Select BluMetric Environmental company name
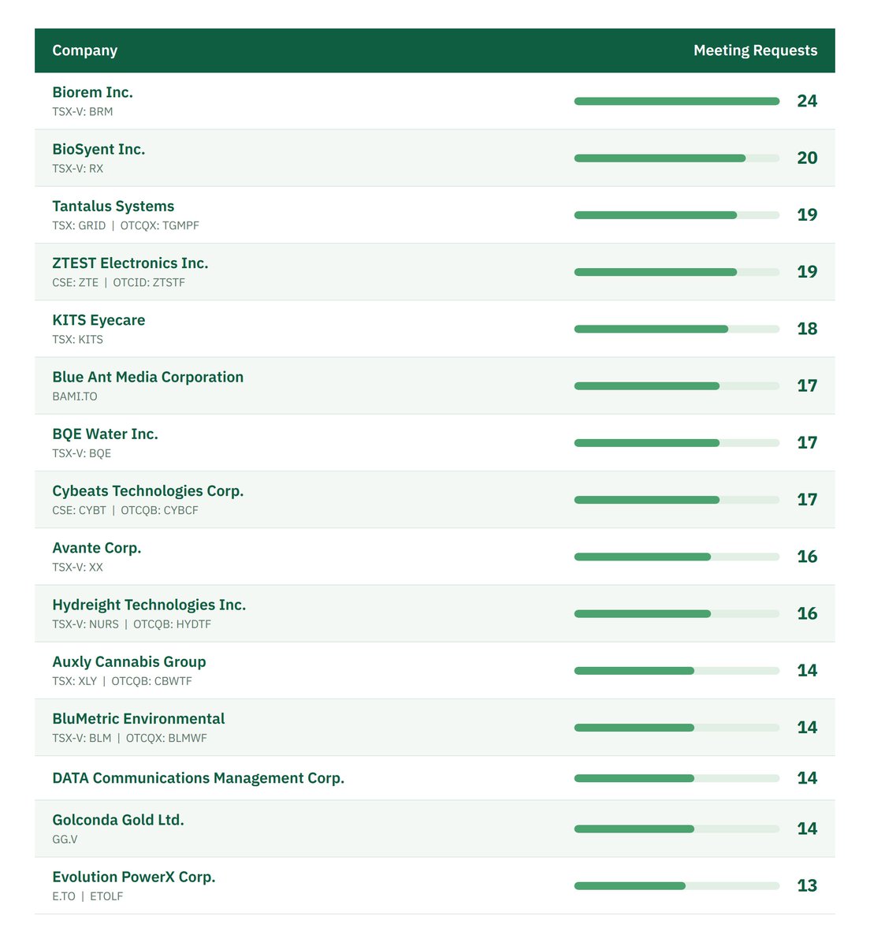The height and width of the screenshot is (946, 870). [138, 719]
